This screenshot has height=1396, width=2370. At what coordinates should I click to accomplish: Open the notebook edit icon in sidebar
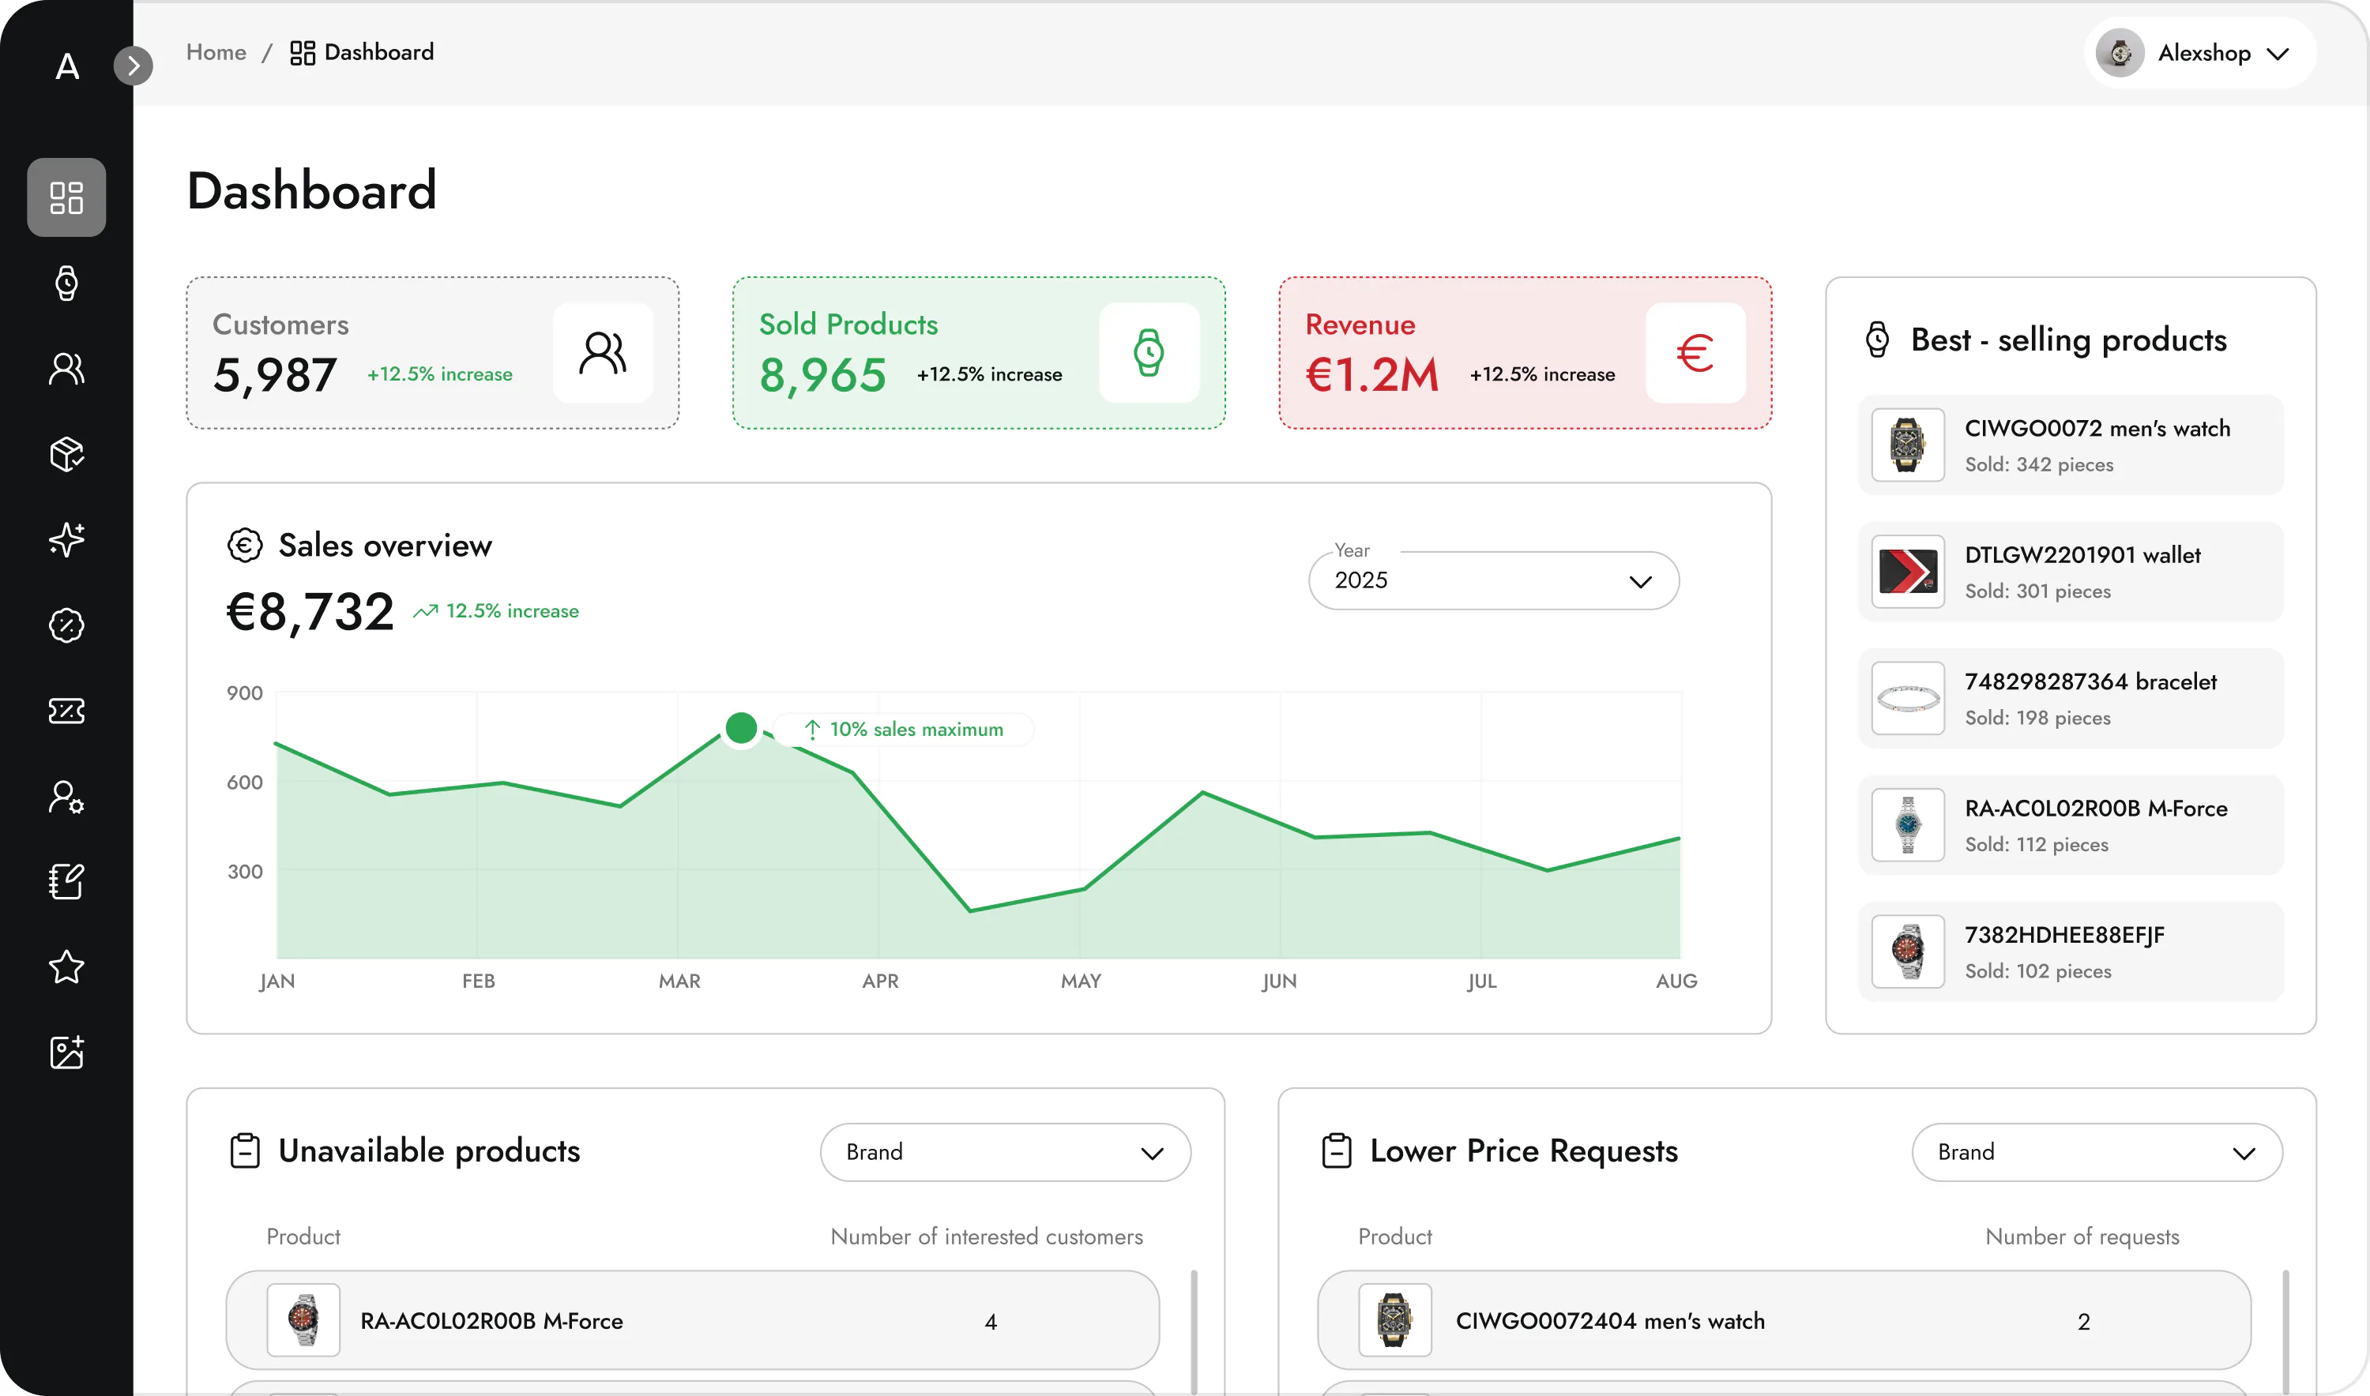click(x=66, y=881)
